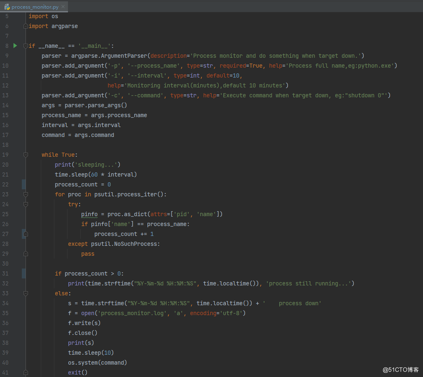Click "pinfo['name']" on line 26
423x377 pixels.
112,224
